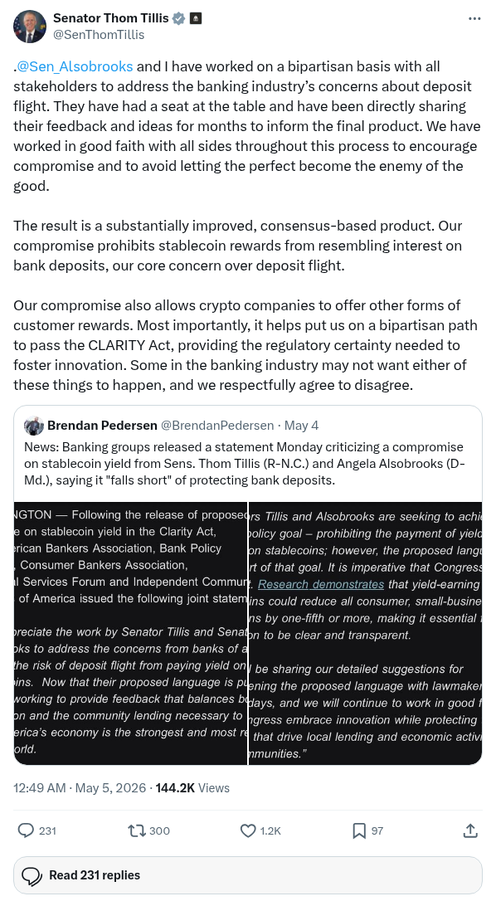Click the 144.2K Views count
Screen dimensions: 496x901
(192, 788)
